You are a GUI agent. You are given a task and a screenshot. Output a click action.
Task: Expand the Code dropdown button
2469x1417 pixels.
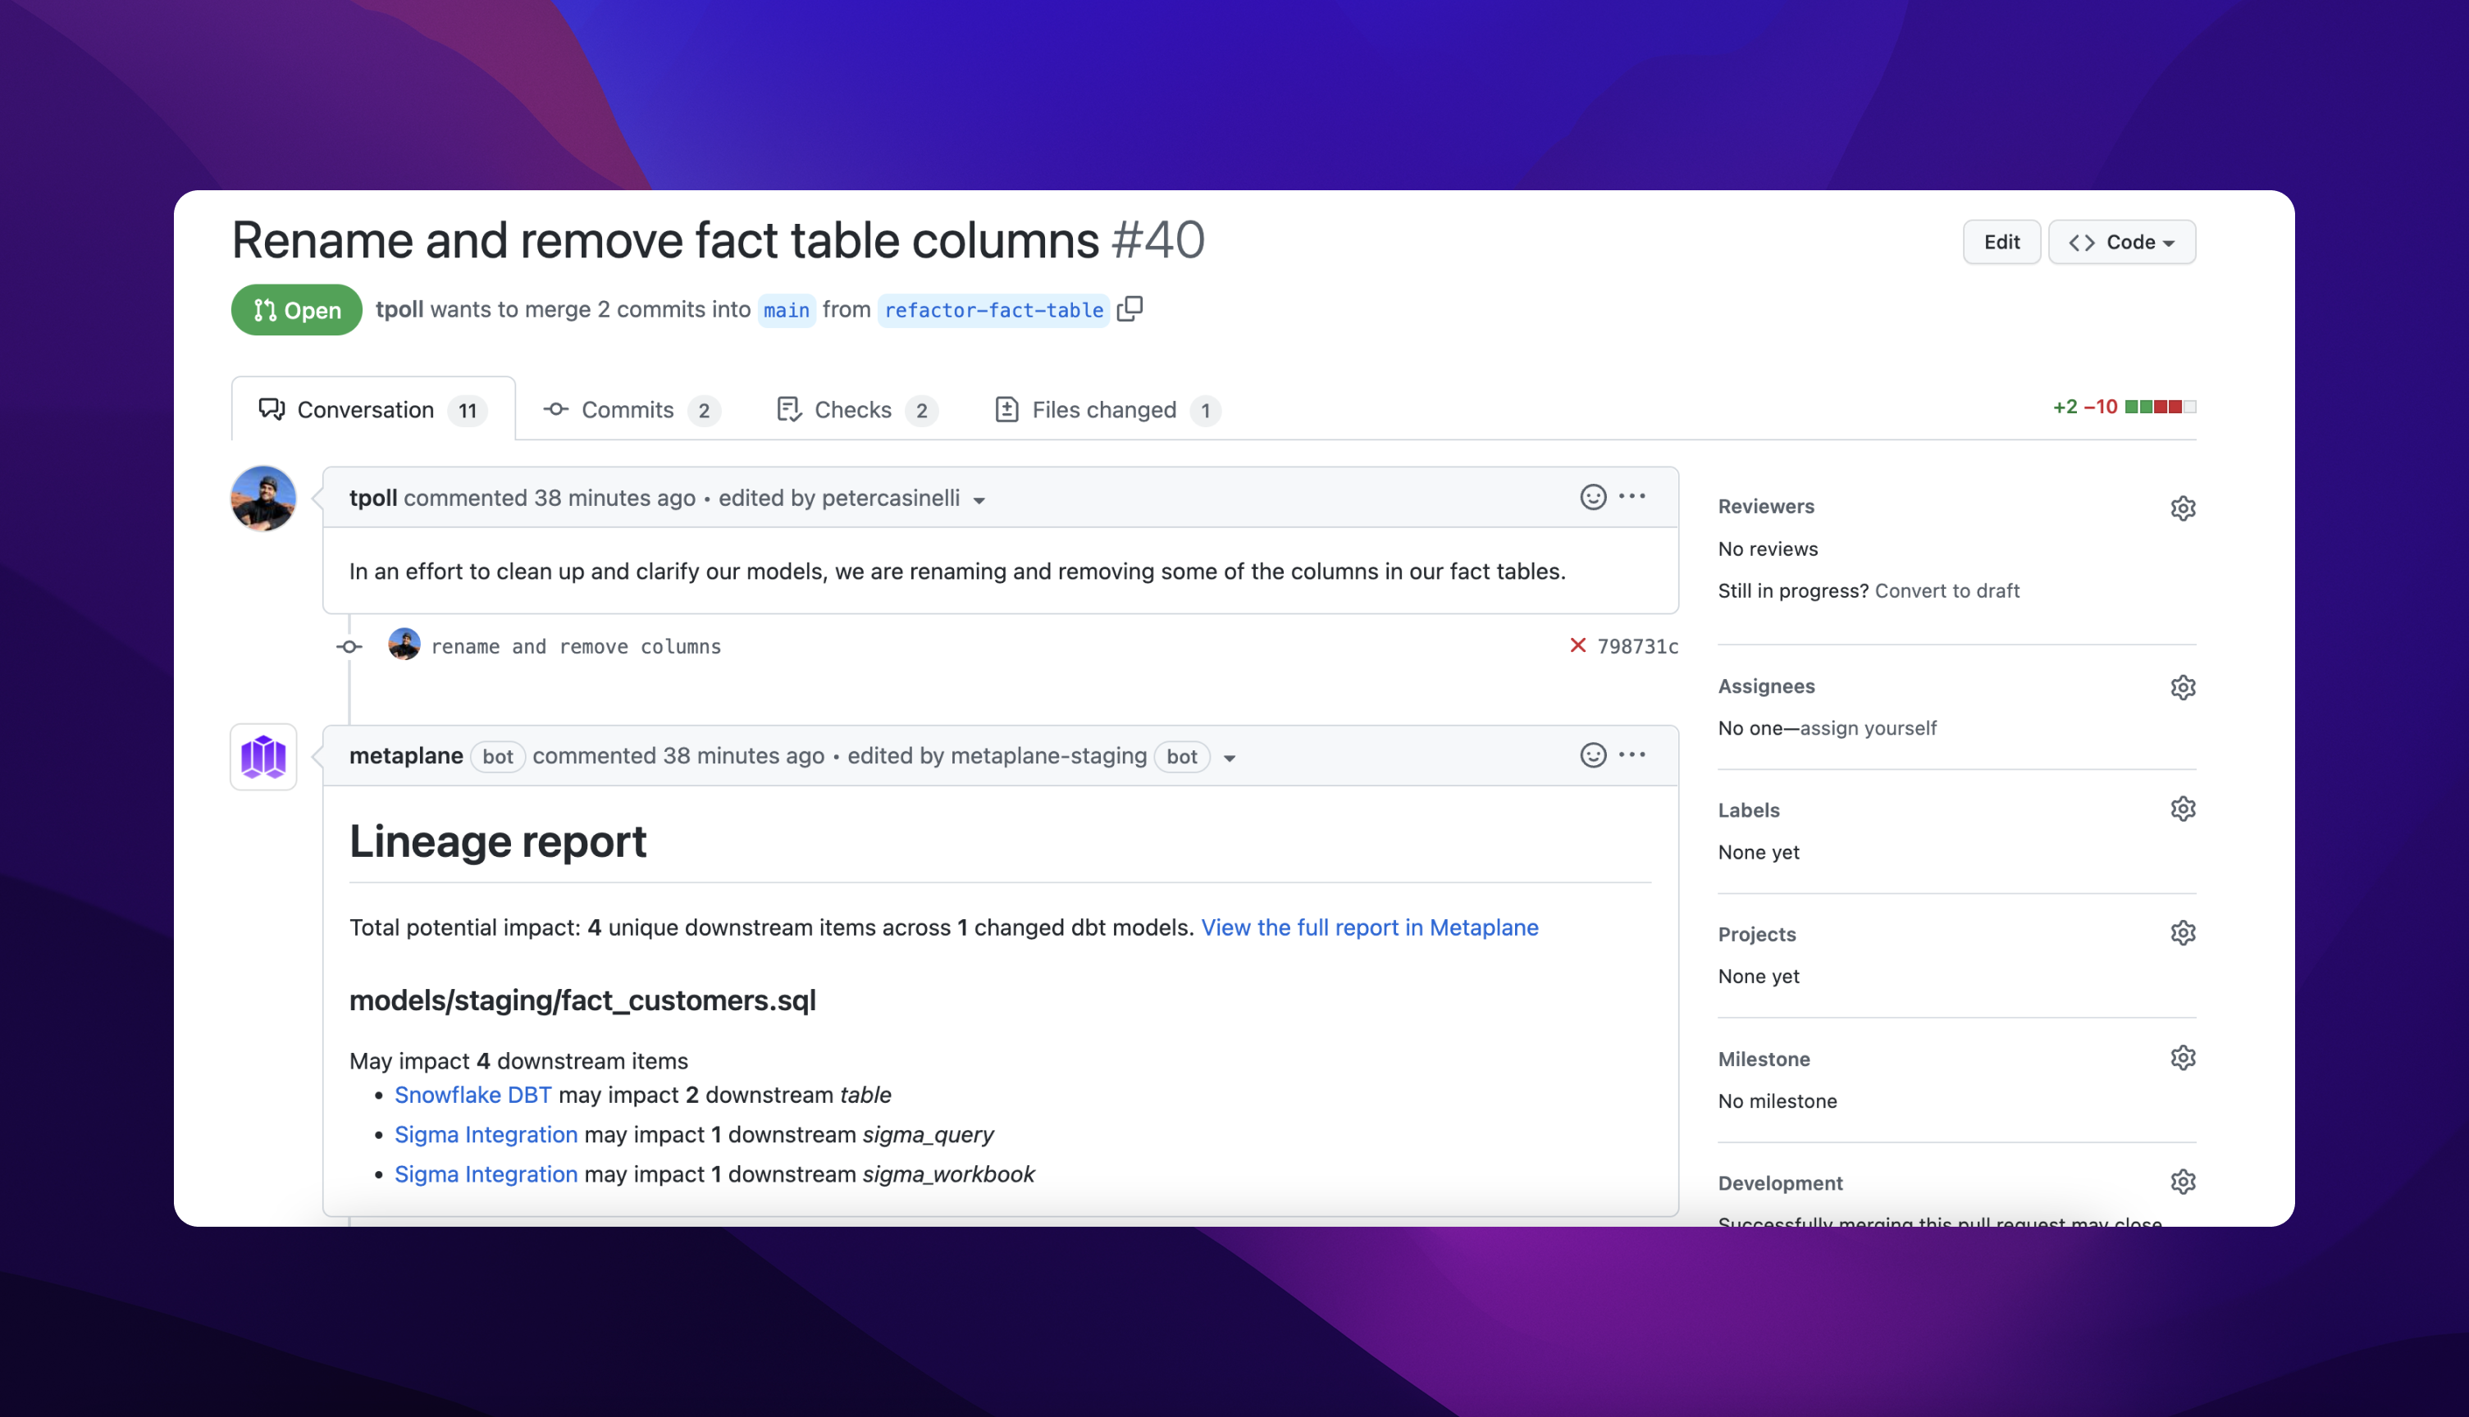[x=2121, y=241]
